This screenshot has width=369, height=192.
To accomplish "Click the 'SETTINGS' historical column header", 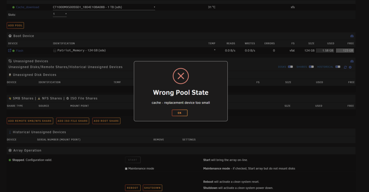I will 189,140.
